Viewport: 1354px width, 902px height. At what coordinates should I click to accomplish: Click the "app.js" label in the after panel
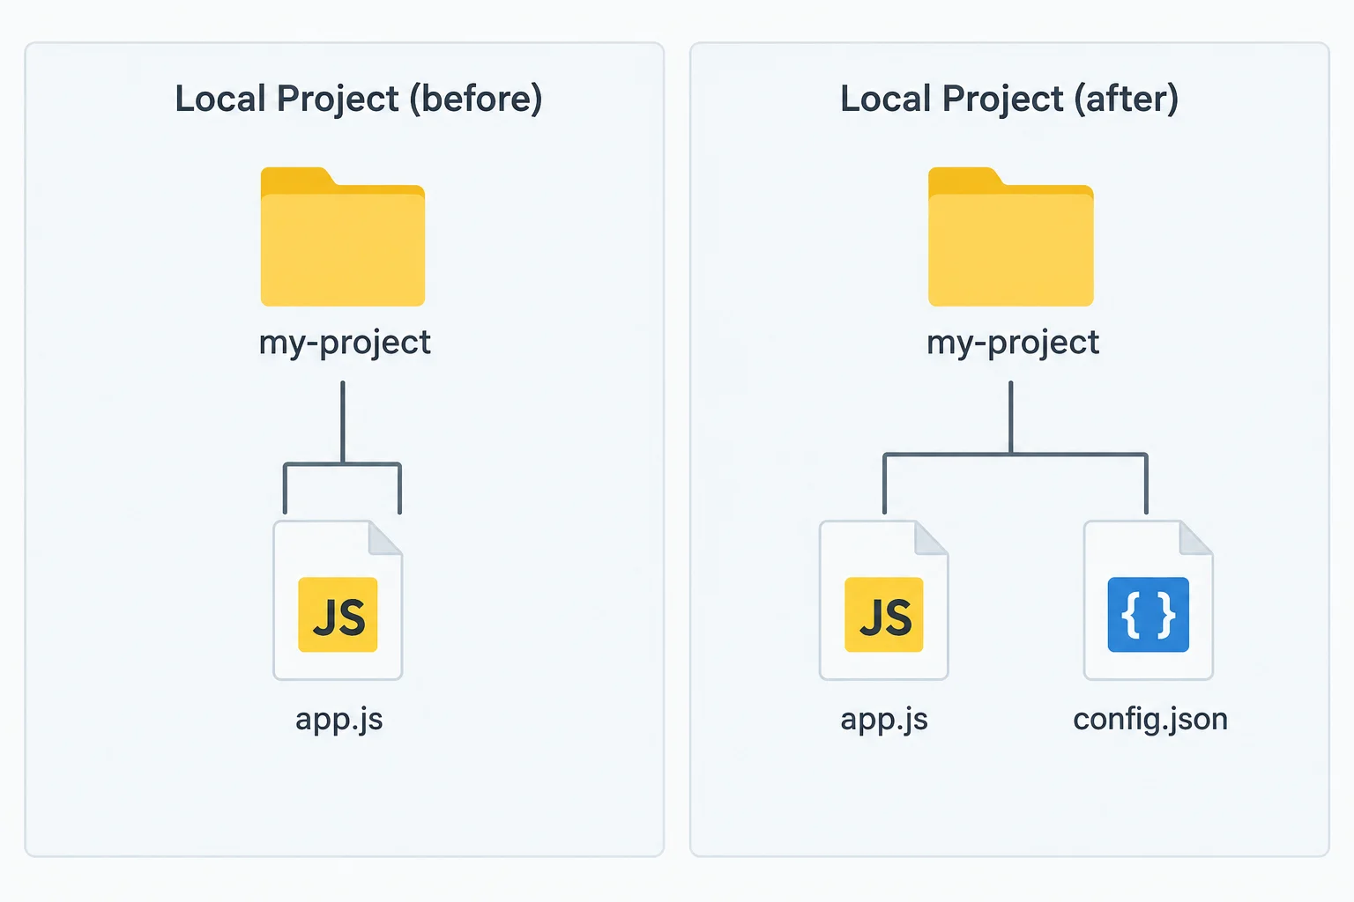(884, 720)
